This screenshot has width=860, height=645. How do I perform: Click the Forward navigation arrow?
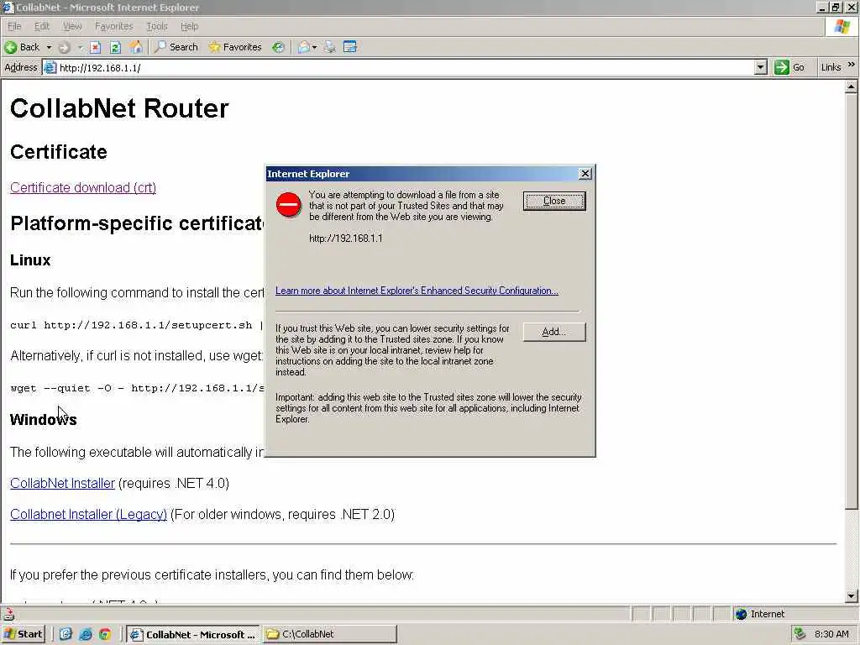[64, 47]
